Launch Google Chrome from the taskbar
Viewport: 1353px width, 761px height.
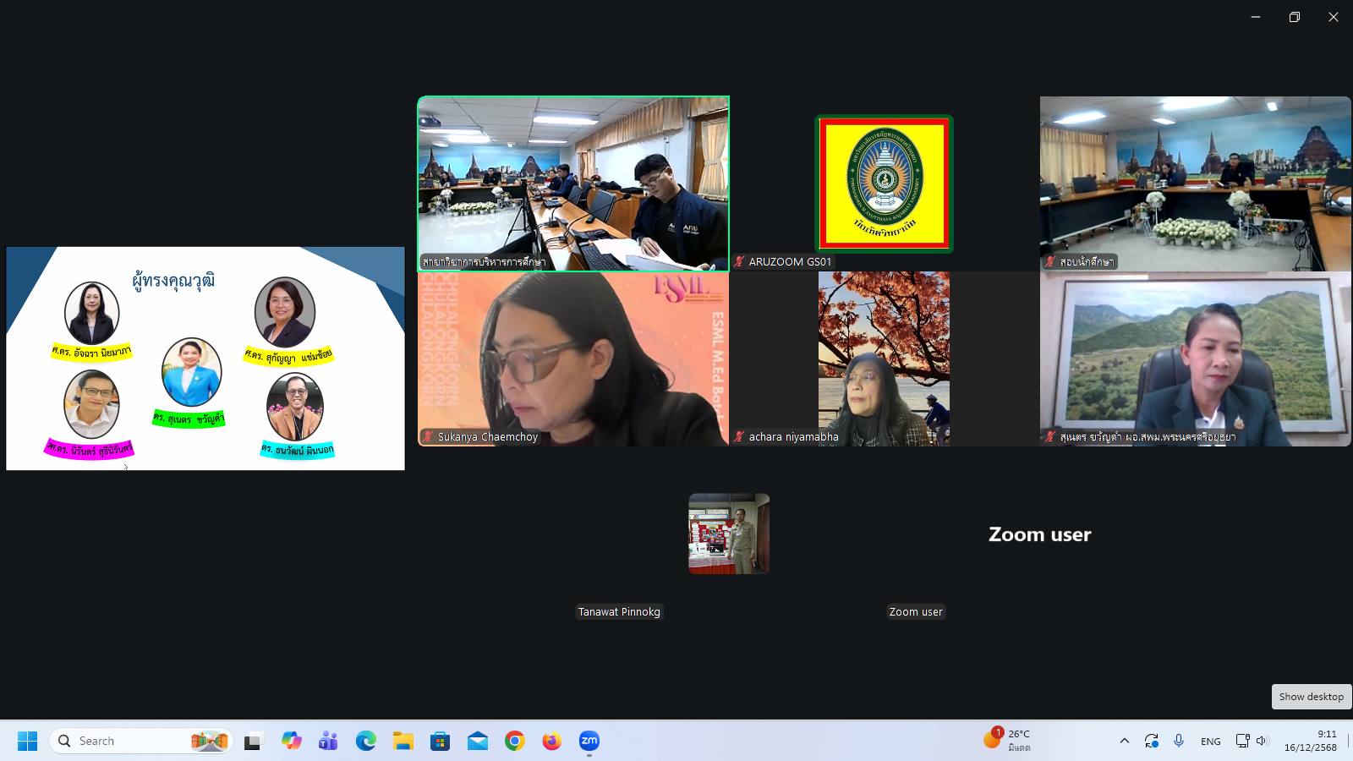pos(514,741)
